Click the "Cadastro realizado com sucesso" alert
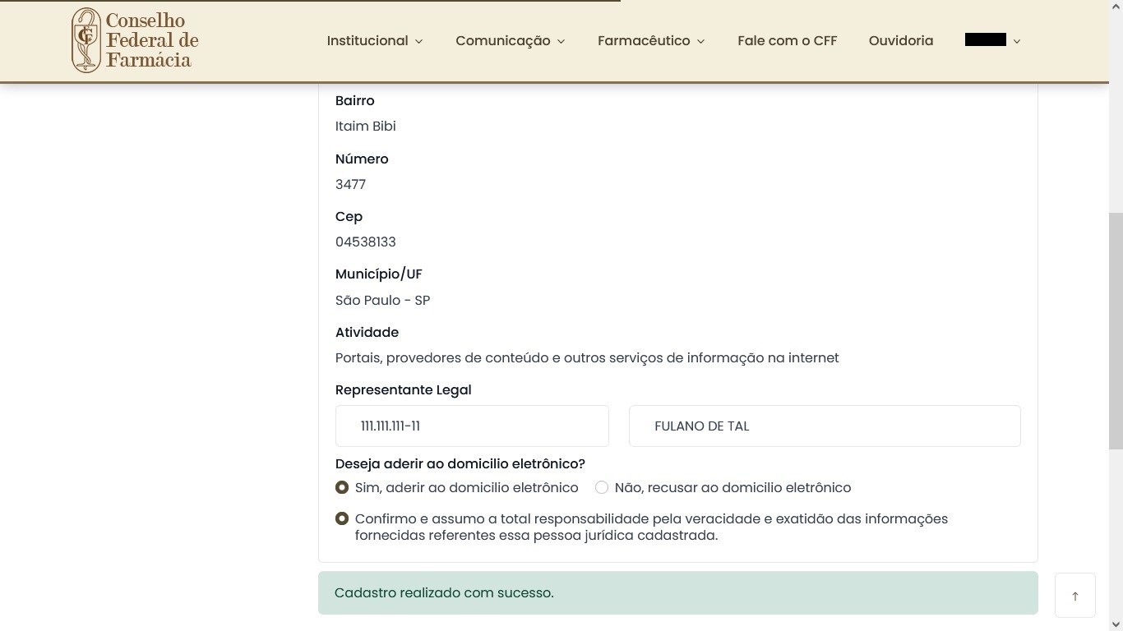Screen dimensions: 1123x631 [677, 592]
